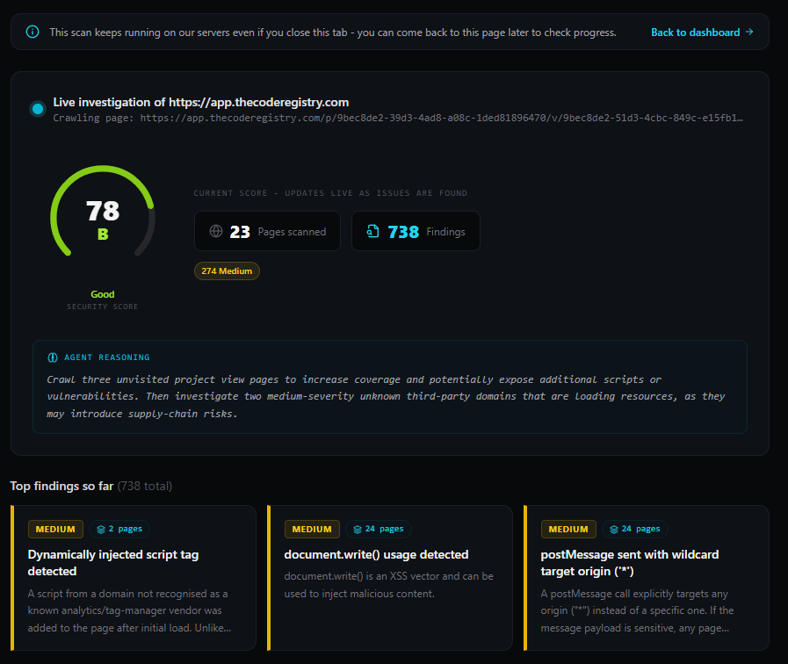Click layers icon on postMessage card
This screenshot has width=788, height=664.
pyautogui.click(x=613, y=529)
